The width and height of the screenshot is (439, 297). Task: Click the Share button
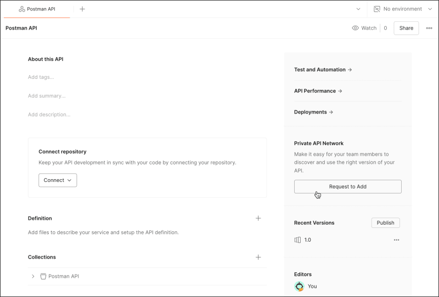click(406, 28)
